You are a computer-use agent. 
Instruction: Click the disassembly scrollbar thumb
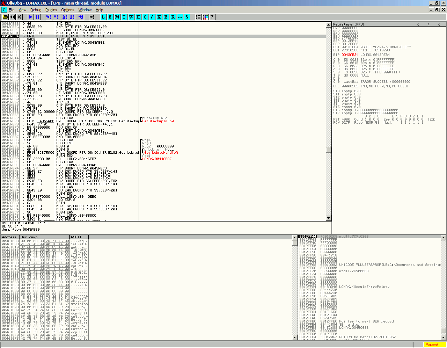329,150
